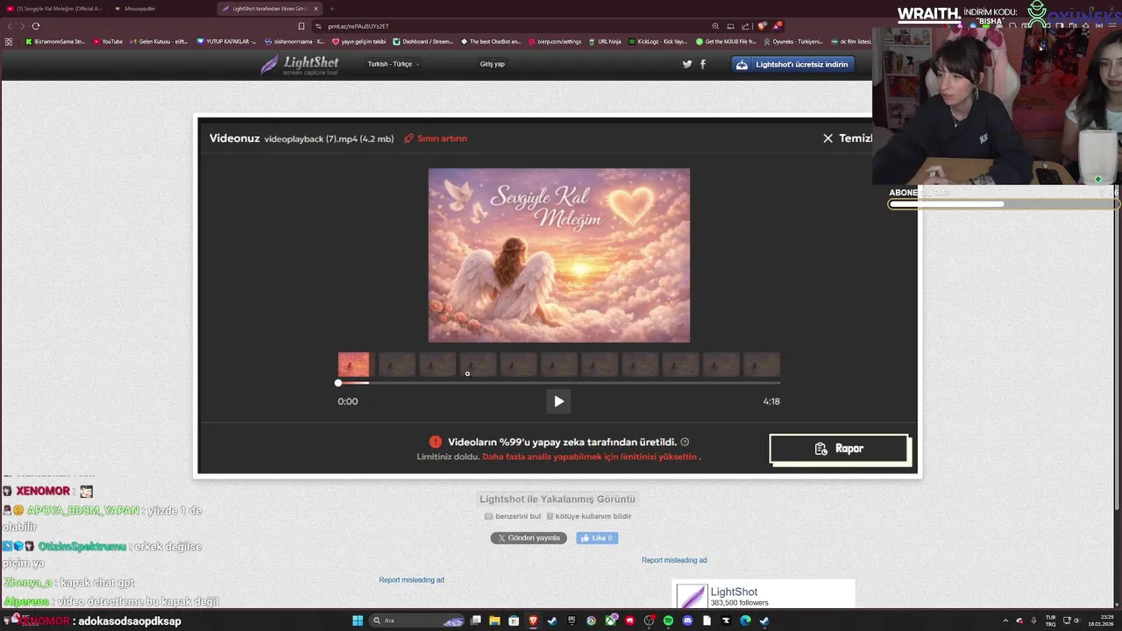
Task: Click the bookmark page icon
Action: (x=302, y=26)
